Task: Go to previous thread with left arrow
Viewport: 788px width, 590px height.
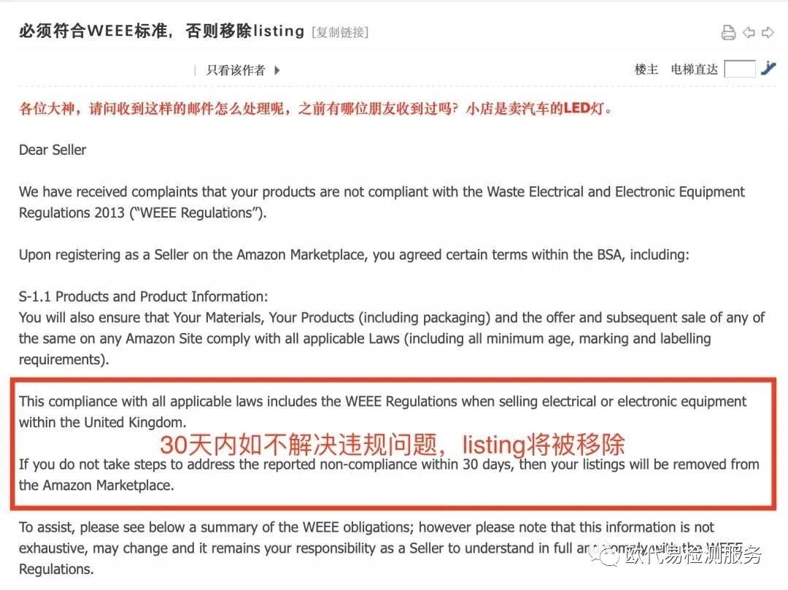Action: 748,33
